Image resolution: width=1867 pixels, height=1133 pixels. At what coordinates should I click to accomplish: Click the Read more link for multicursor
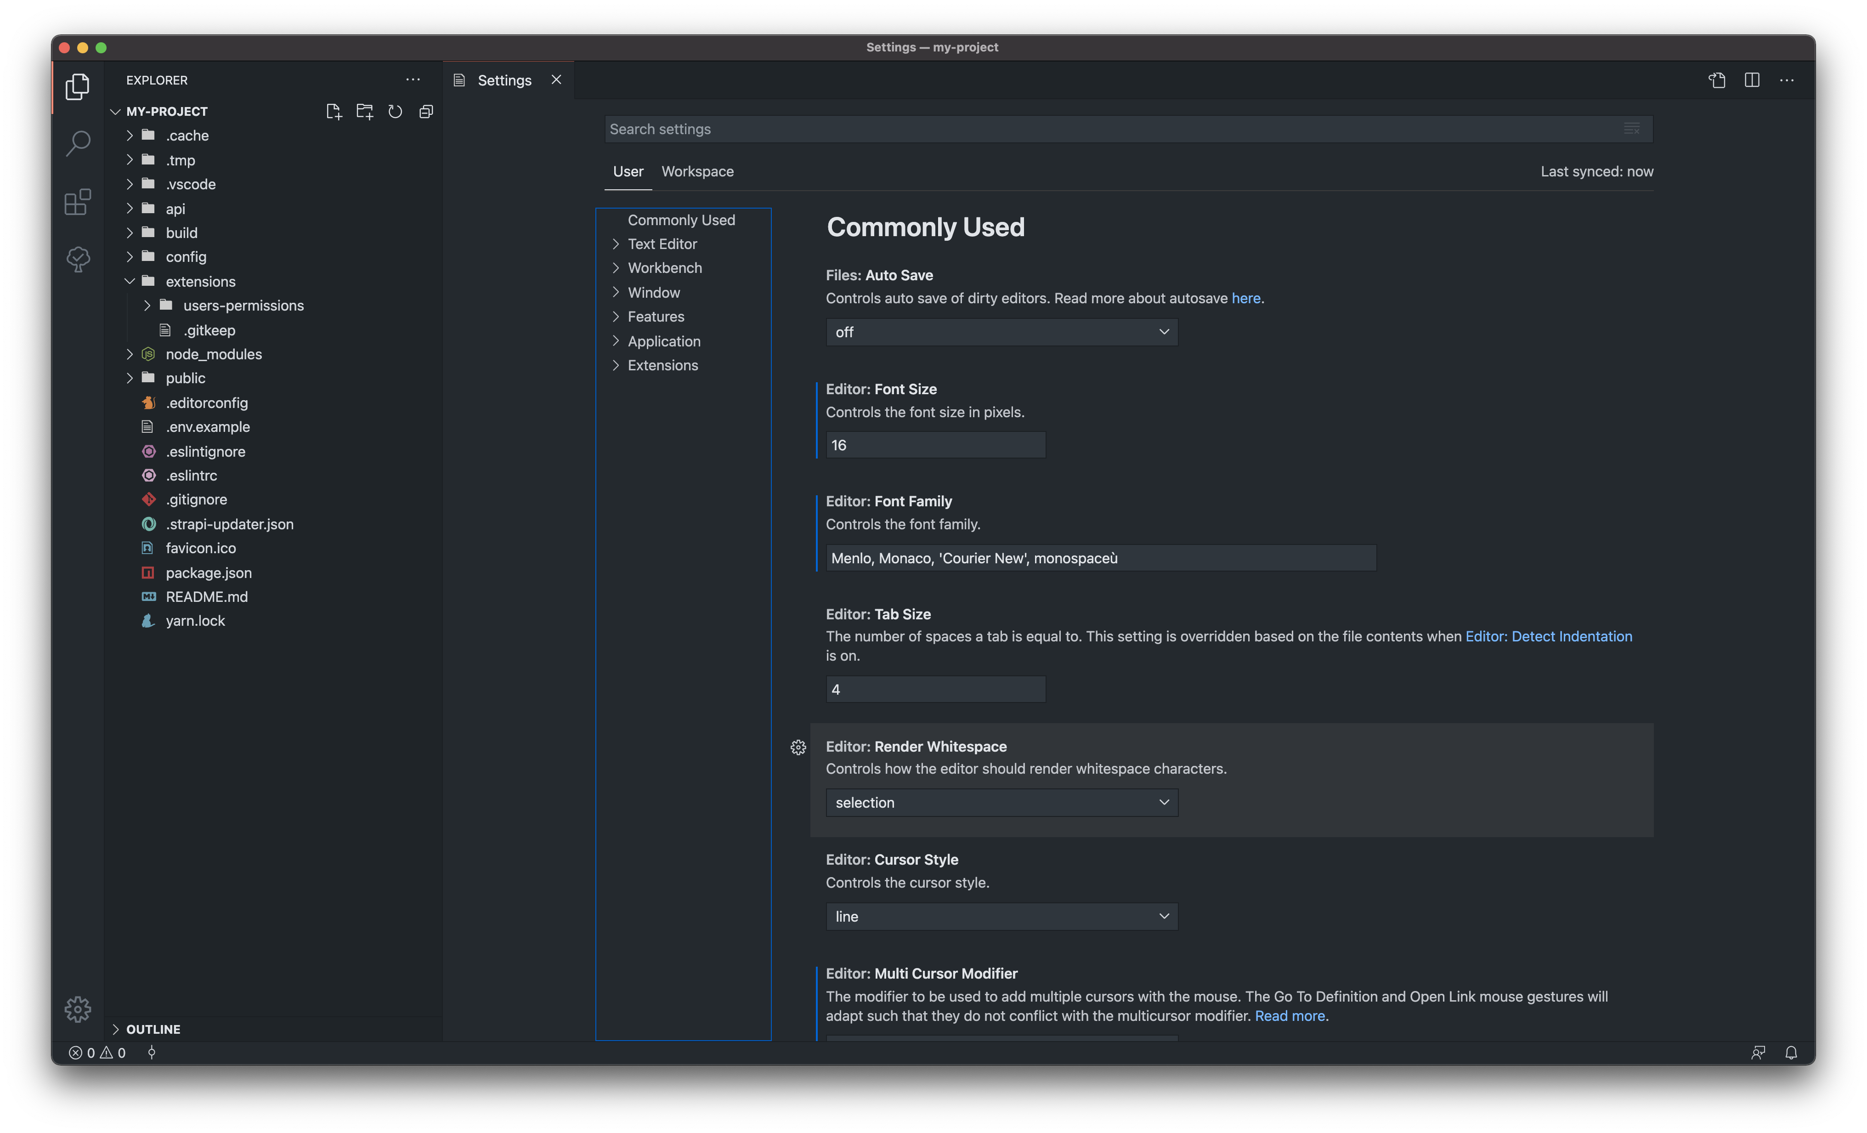pyautogui.click(x=1290, y=1015)
